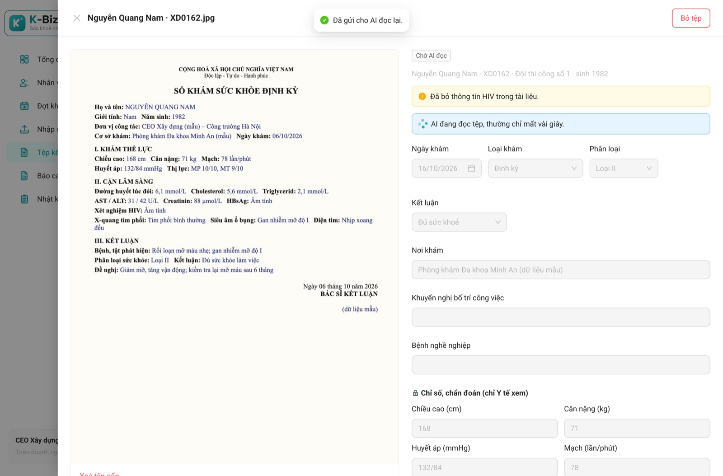Open calendar picker in Ngày khám field
Viewport: 723px width, 476px height.
tap(471, 168)
